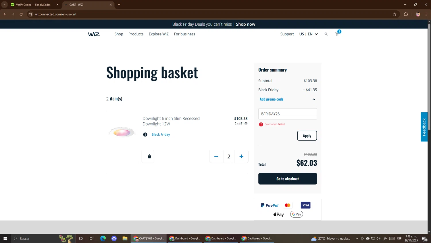This screenshot has width=431, height=243.
Task: Open the Products menu
Action: tap(136, 34)
